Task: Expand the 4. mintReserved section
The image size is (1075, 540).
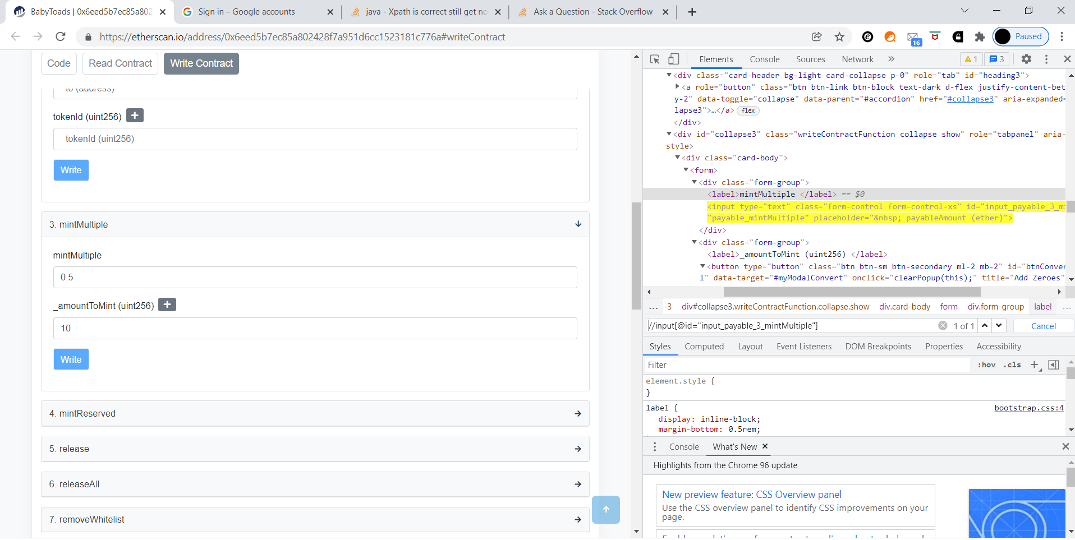Action: [315, 413]
